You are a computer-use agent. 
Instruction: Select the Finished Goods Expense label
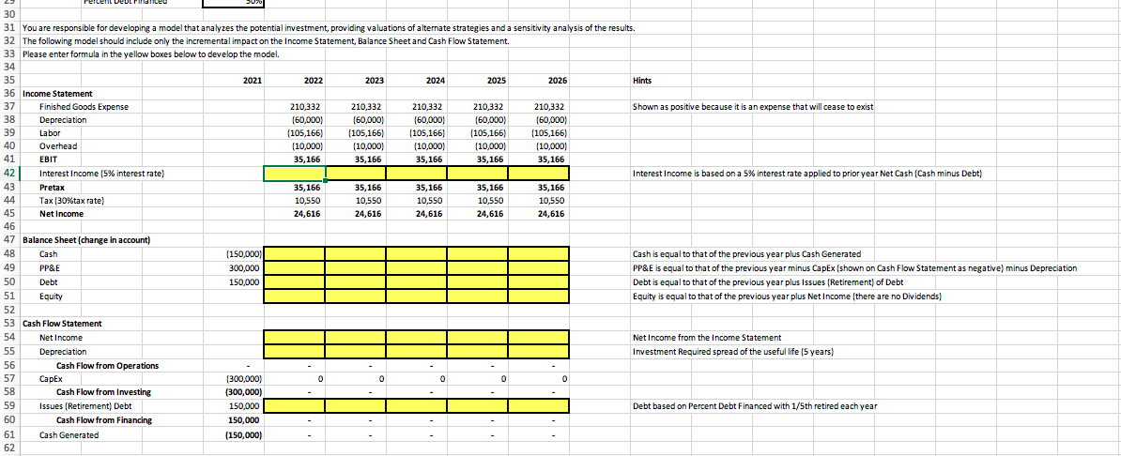coord(84,107)
